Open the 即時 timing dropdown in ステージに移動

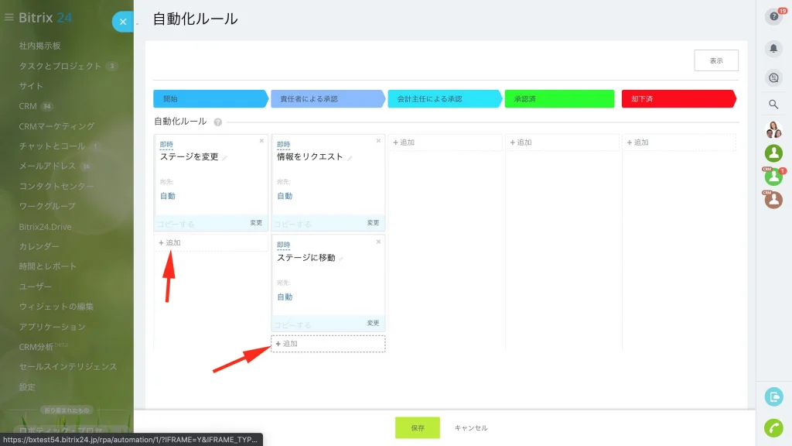pyautogui.click(x=283, y=245)
